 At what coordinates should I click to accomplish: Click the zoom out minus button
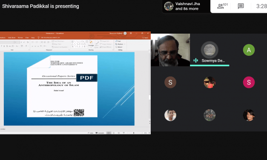point(127,133)
